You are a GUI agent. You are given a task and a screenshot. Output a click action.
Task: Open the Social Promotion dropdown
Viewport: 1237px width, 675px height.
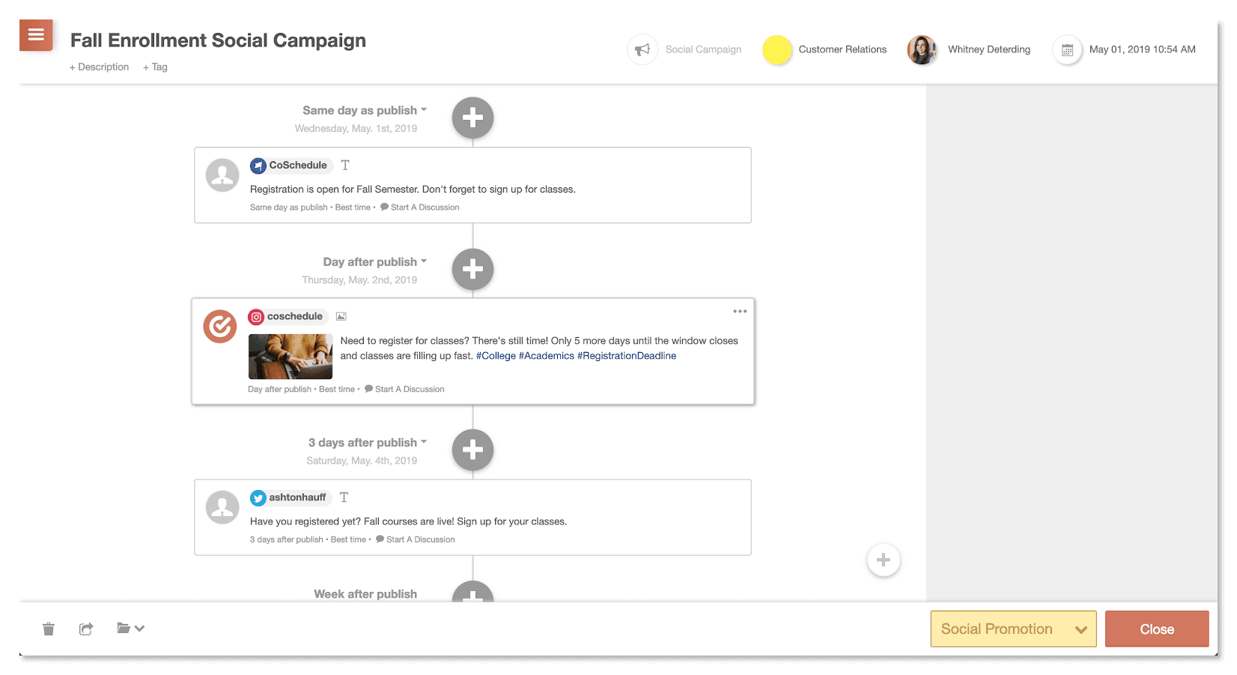pos(1012,629)
